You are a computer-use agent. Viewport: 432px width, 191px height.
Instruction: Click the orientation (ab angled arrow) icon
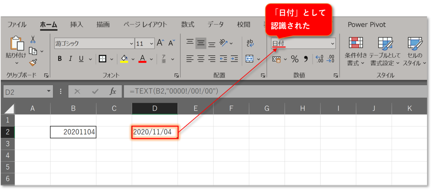[224, 43]
